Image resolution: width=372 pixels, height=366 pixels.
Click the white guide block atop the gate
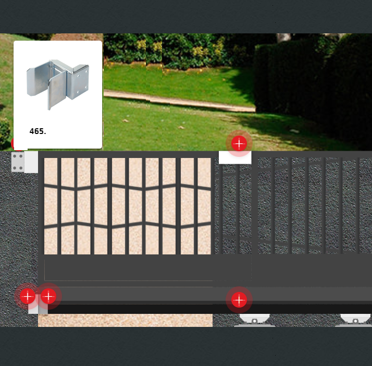click(235, 157)
